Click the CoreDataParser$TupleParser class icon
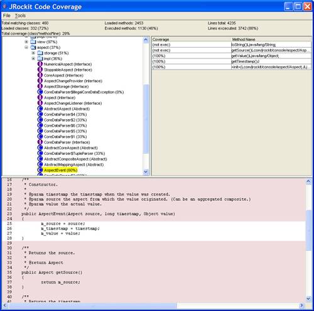 tap(40, 153)
